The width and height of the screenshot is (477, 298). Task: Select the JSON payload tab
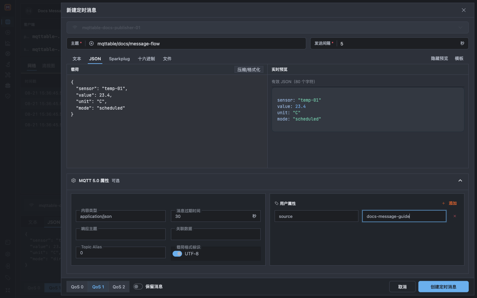click(x=95, y=59)
